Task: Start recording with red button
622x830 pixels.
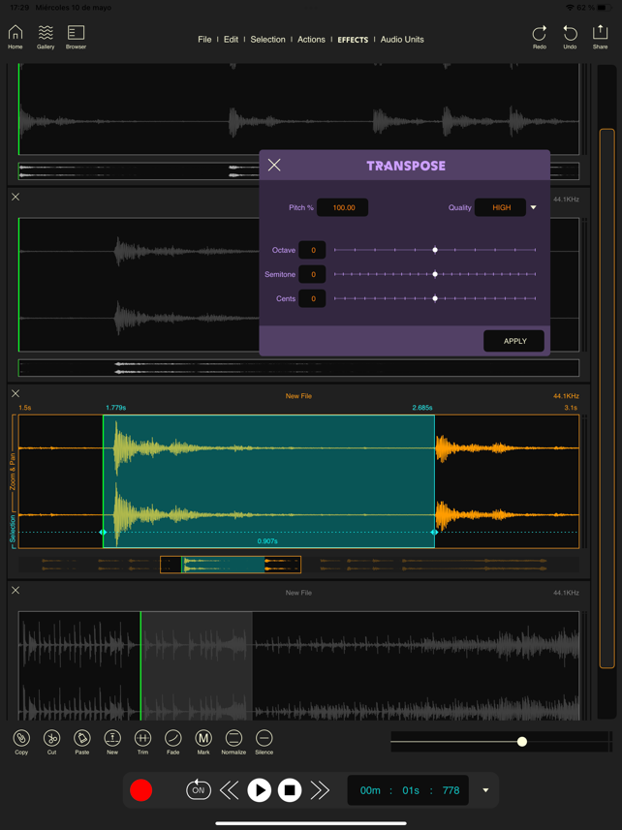Action: point(140,790)
